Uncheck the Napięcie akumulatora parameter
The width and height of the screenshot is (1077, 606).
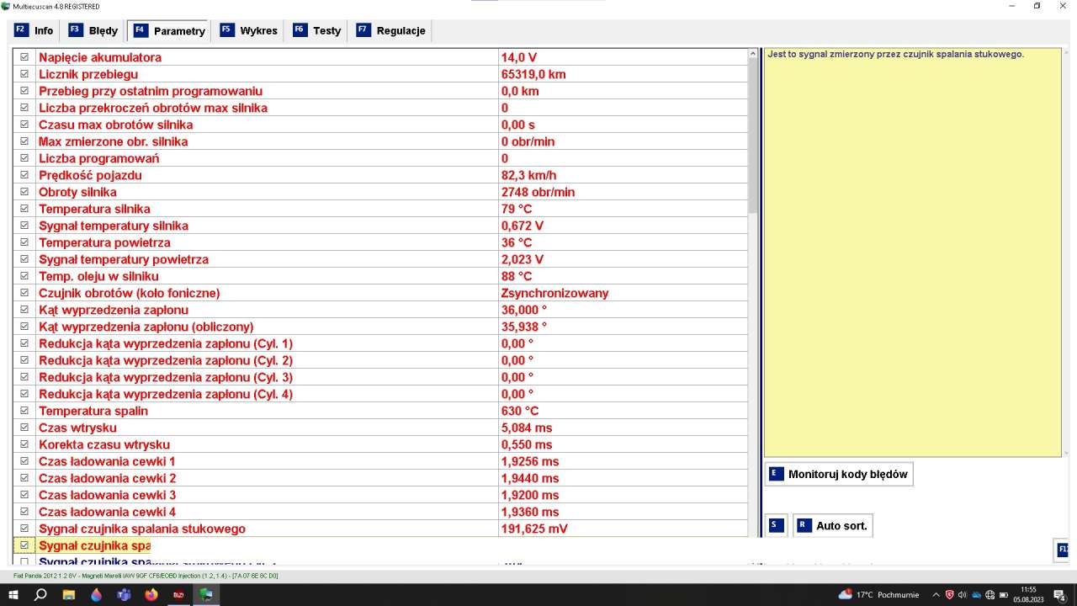(x=24, y=57)
